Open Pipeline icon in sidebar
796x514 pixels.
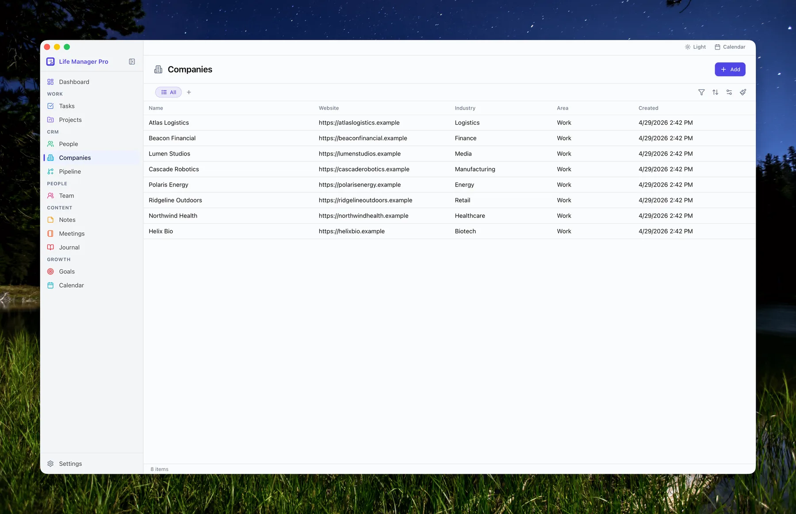pos(50,171)
